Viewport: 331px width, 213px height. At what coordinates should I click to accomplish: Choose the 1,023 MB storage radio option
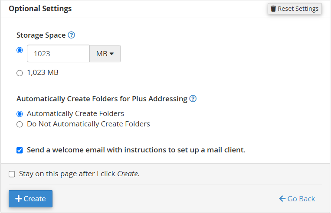20,73
